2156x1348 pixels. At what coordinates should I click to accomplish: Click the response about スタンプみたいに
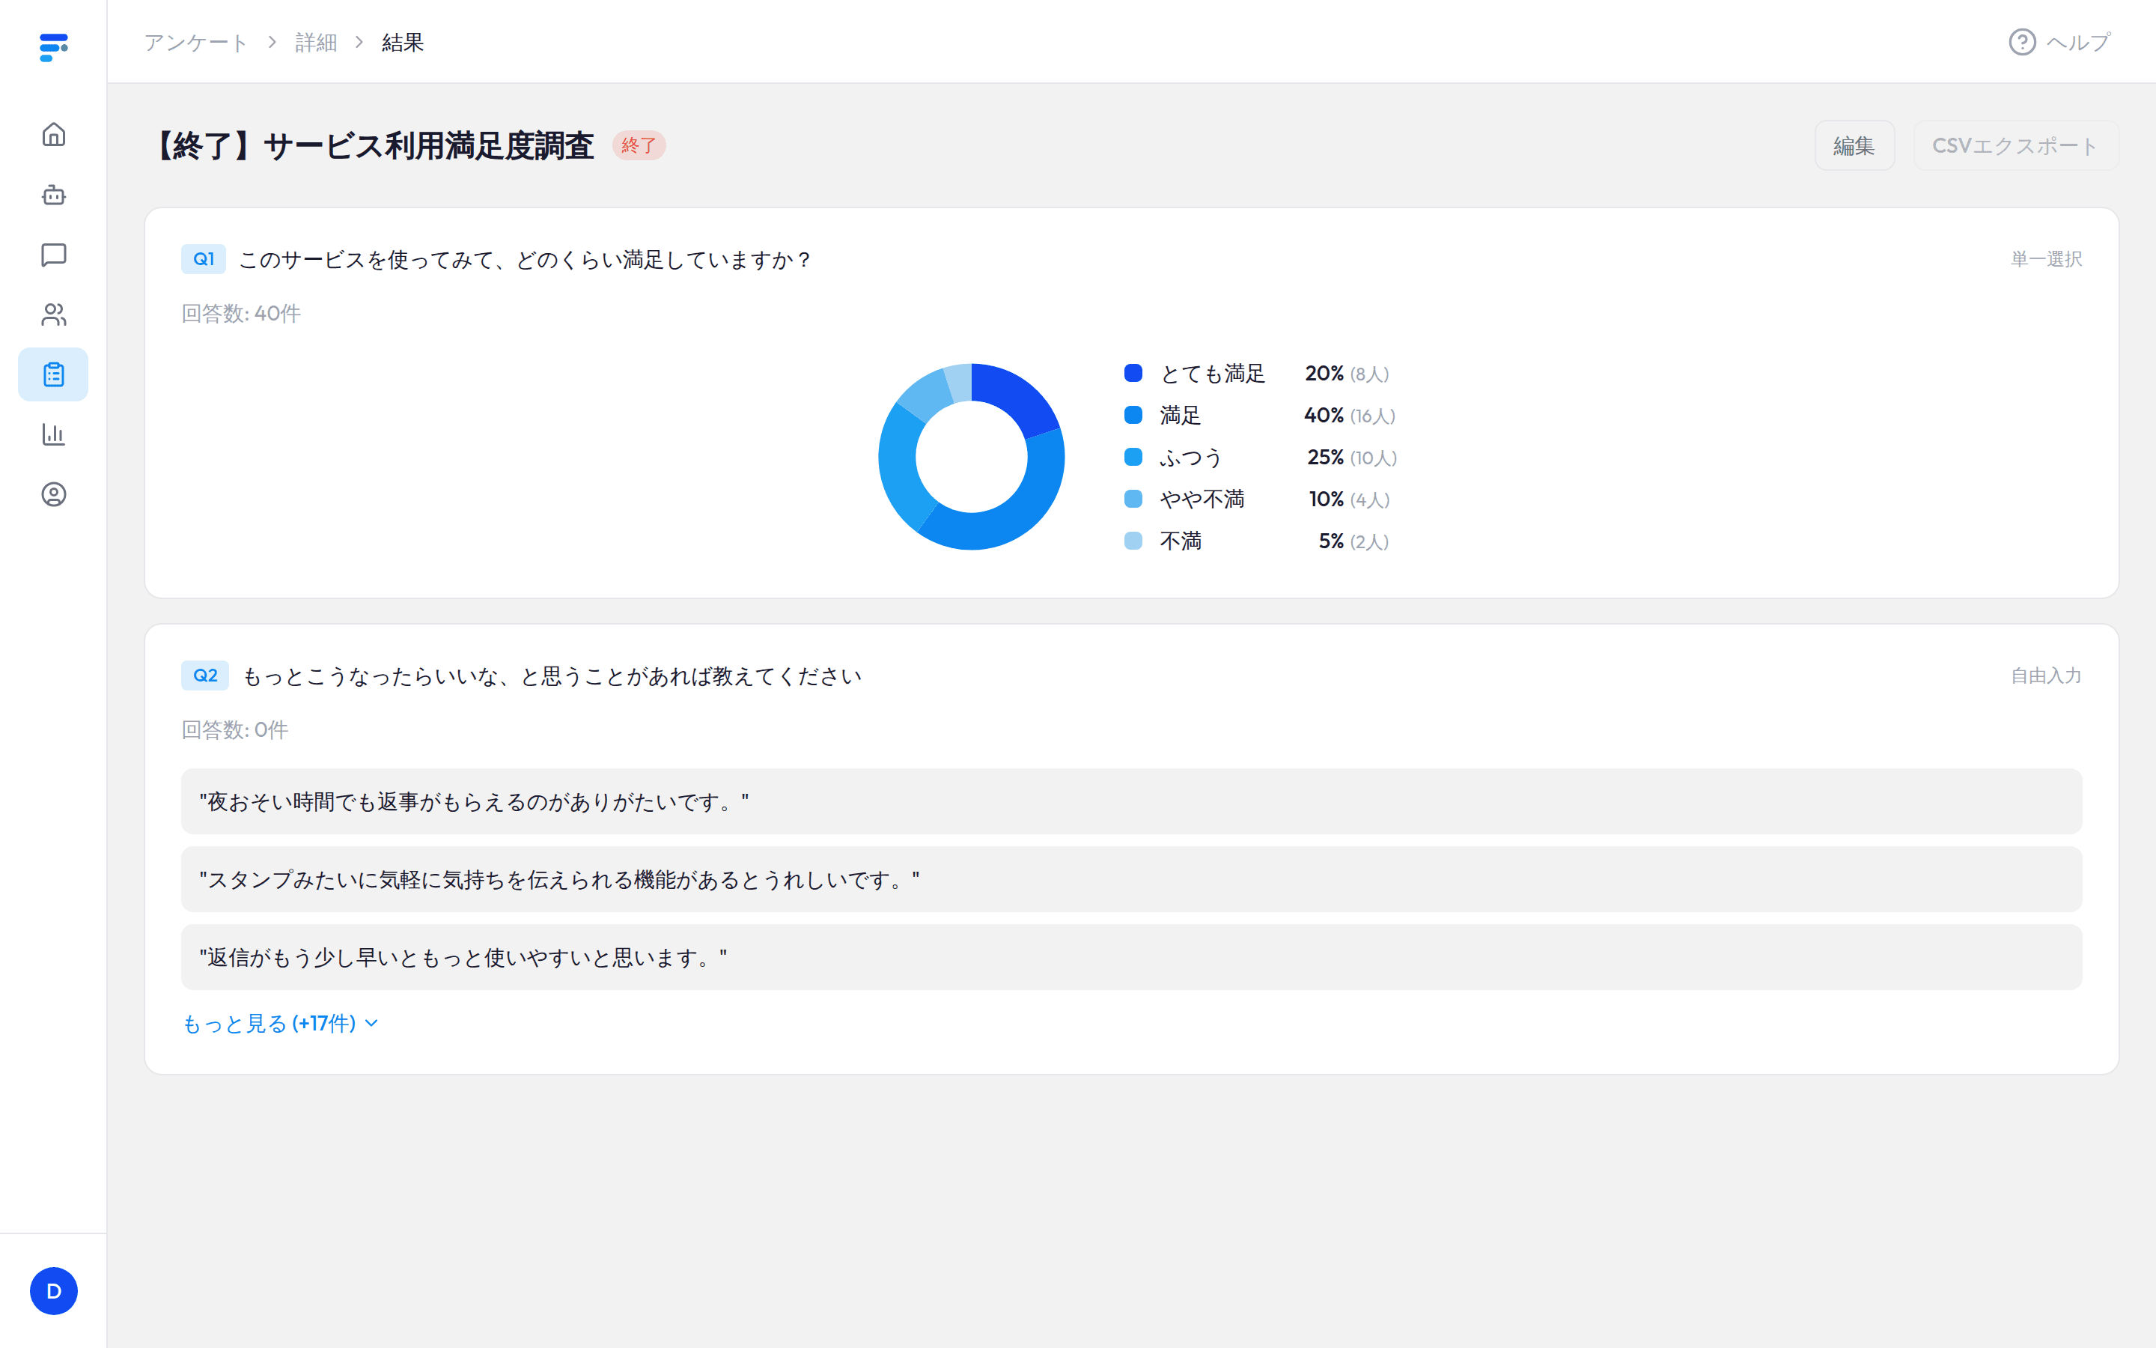(1131, 879)
